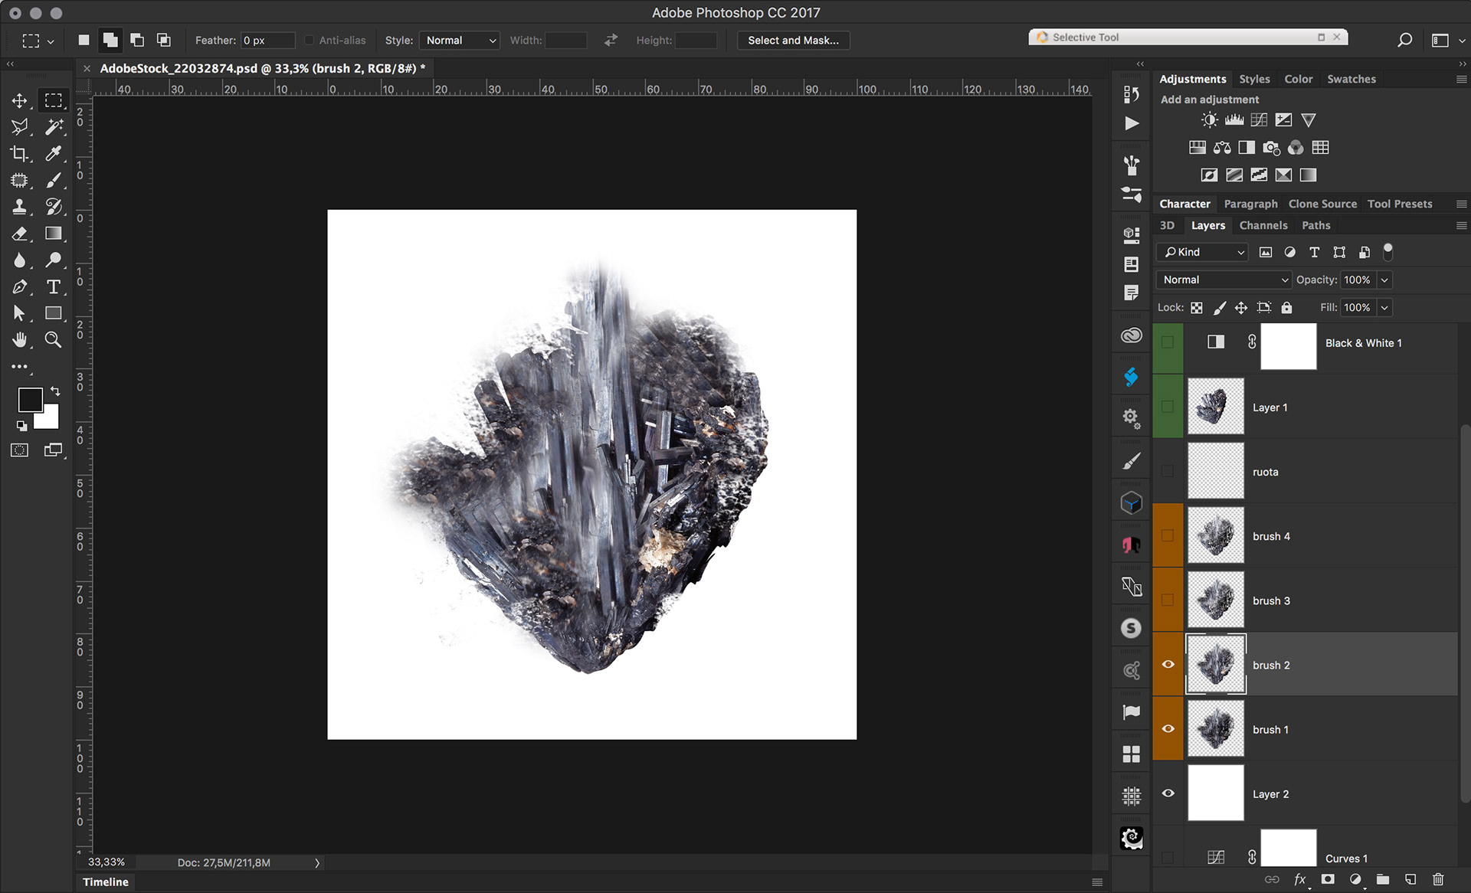The height and width of the screenshot is (893, 1471).
Task: Open the Timeline panel
Action: [106, 882]
